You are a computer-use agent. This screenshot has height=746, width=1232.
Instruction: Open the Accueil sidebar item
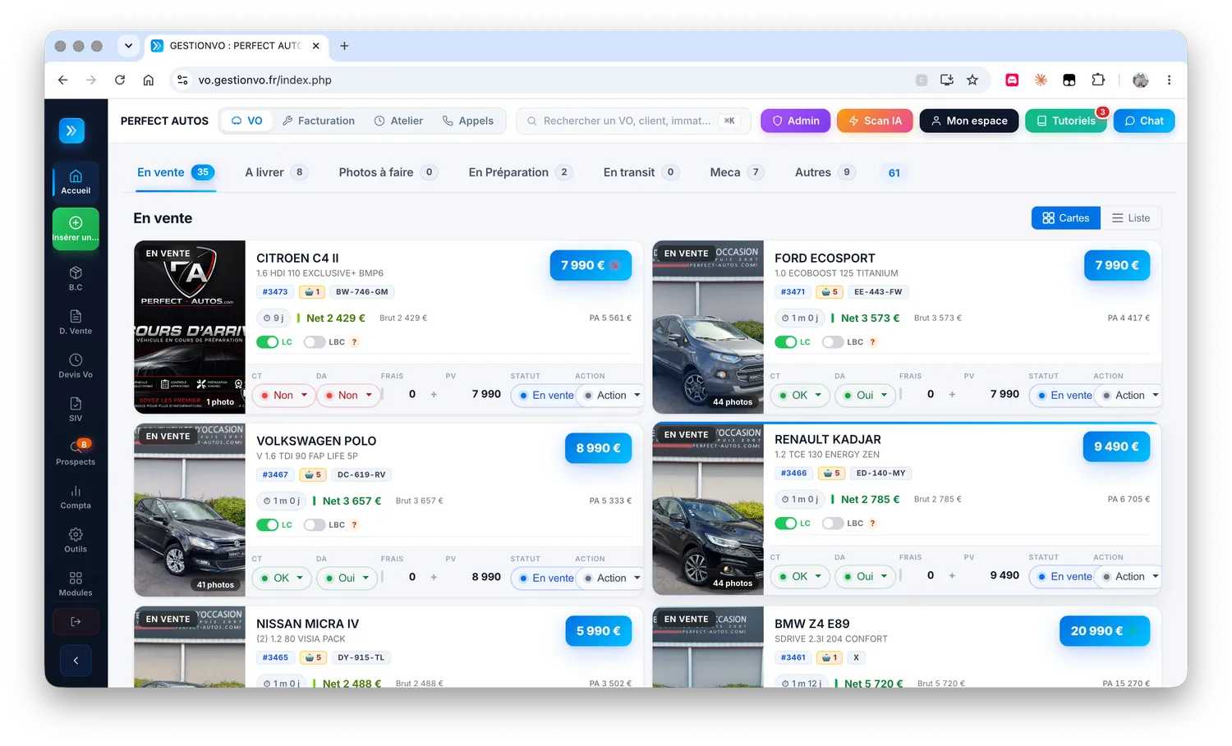pyautogui.click(x=76, y=181)
